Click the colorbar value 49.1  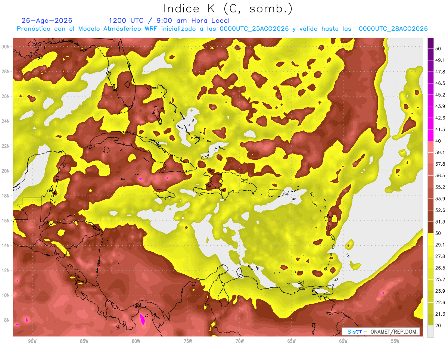(440, 60)
